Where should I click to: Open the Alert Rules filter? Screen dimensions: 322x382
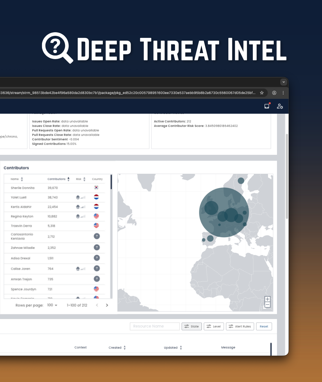point(240,326)
